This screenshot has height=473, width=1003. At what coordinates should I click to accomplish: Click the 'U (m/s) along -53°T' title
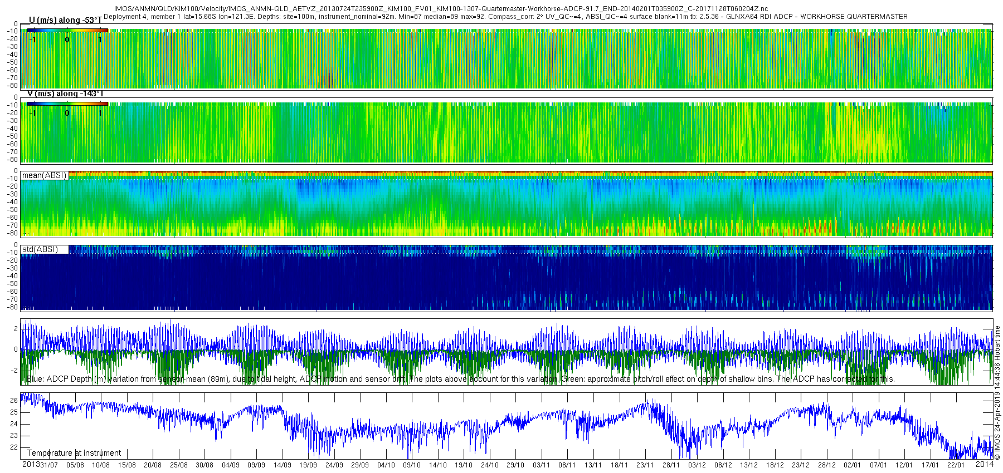(65, 20)
